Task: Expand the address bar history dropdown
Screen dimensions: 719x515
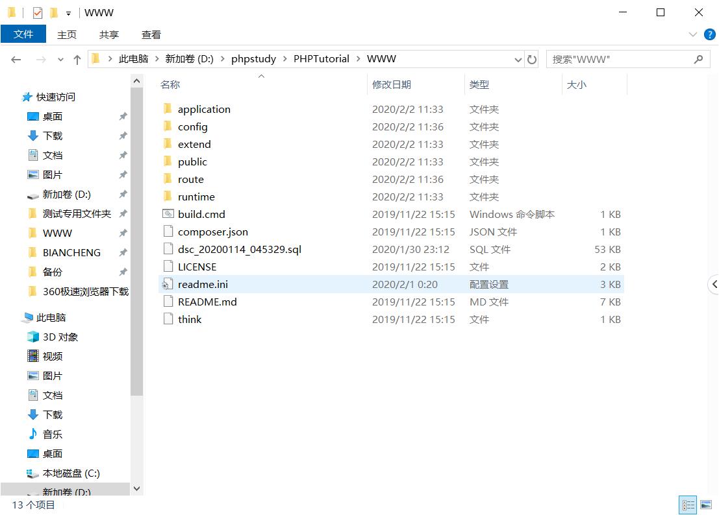Action: tap(518, 60)
